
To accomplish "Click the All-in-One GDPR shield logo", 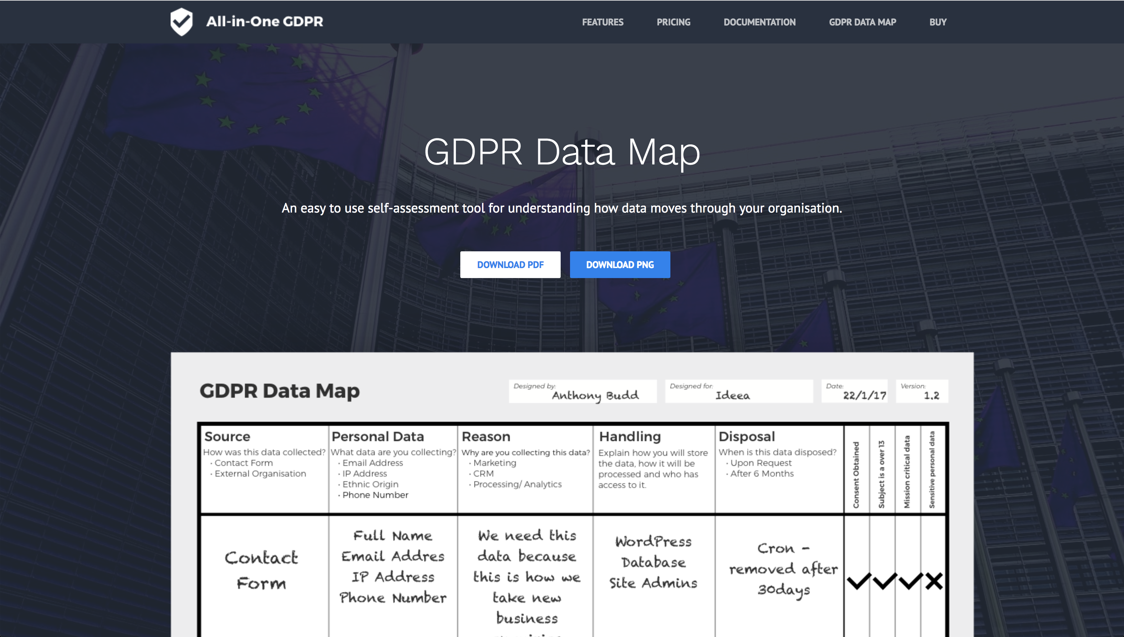I will coord(181,21).
